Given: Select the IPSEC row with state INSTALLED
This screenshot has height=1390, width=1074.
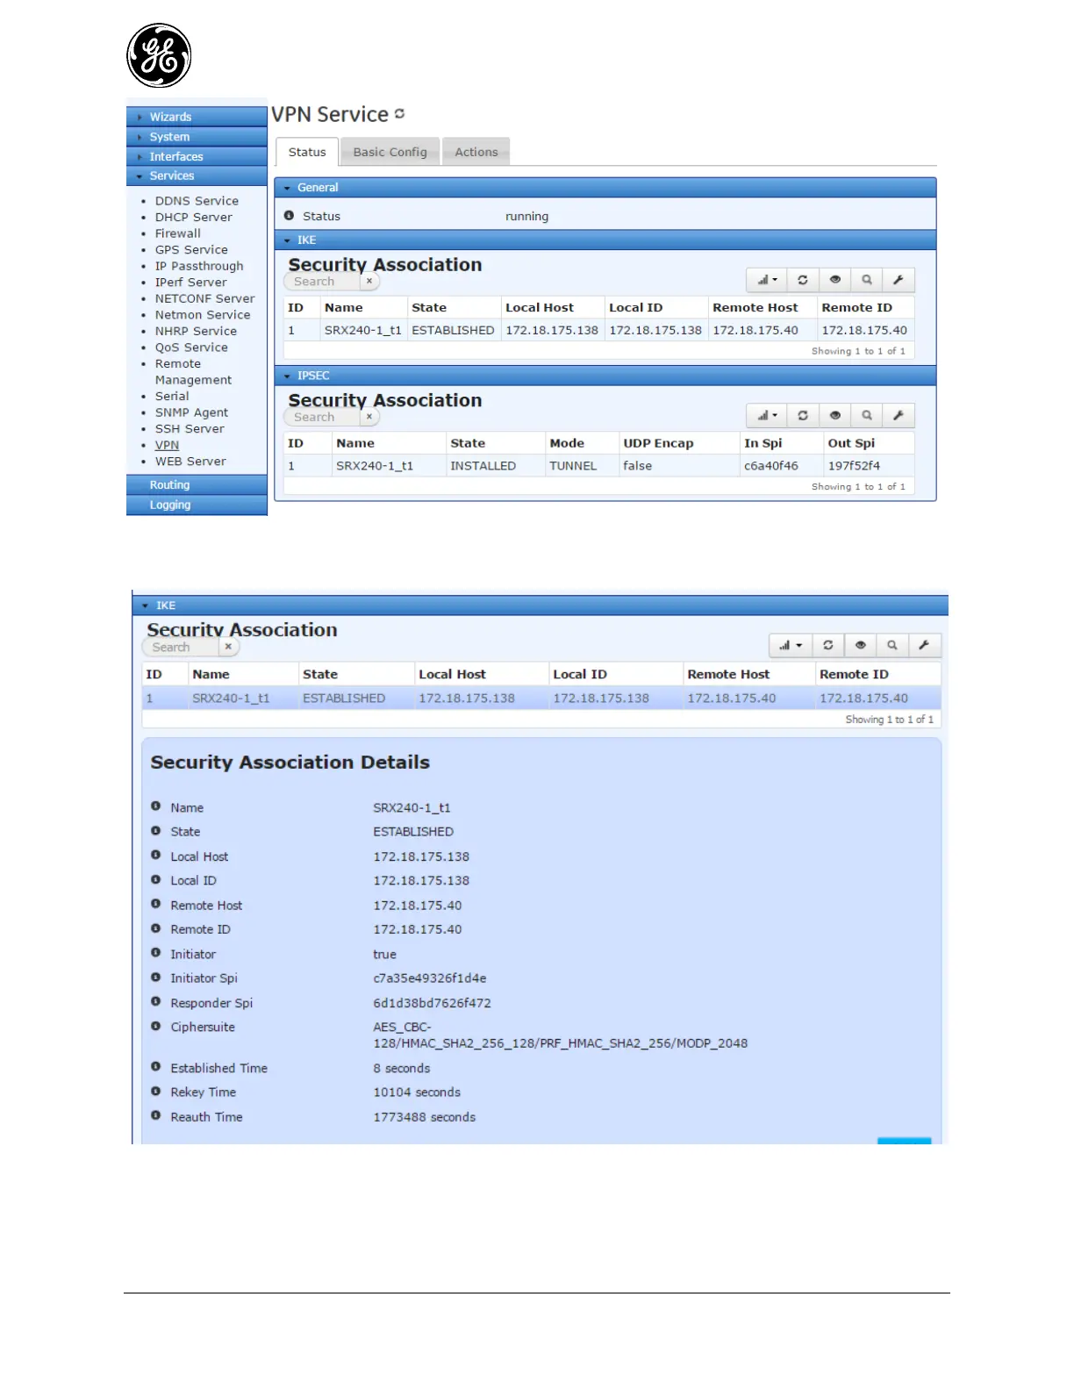Looking at the screenshot, I should 598,466.
